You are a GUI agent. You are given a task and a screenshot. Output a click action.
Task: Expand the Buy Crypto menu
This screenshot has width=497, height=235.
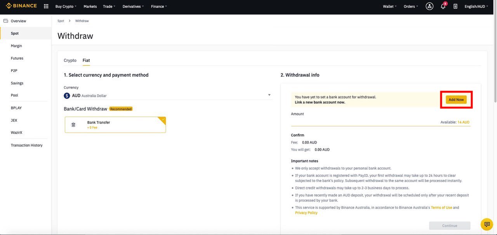click(x=66, y=7)
